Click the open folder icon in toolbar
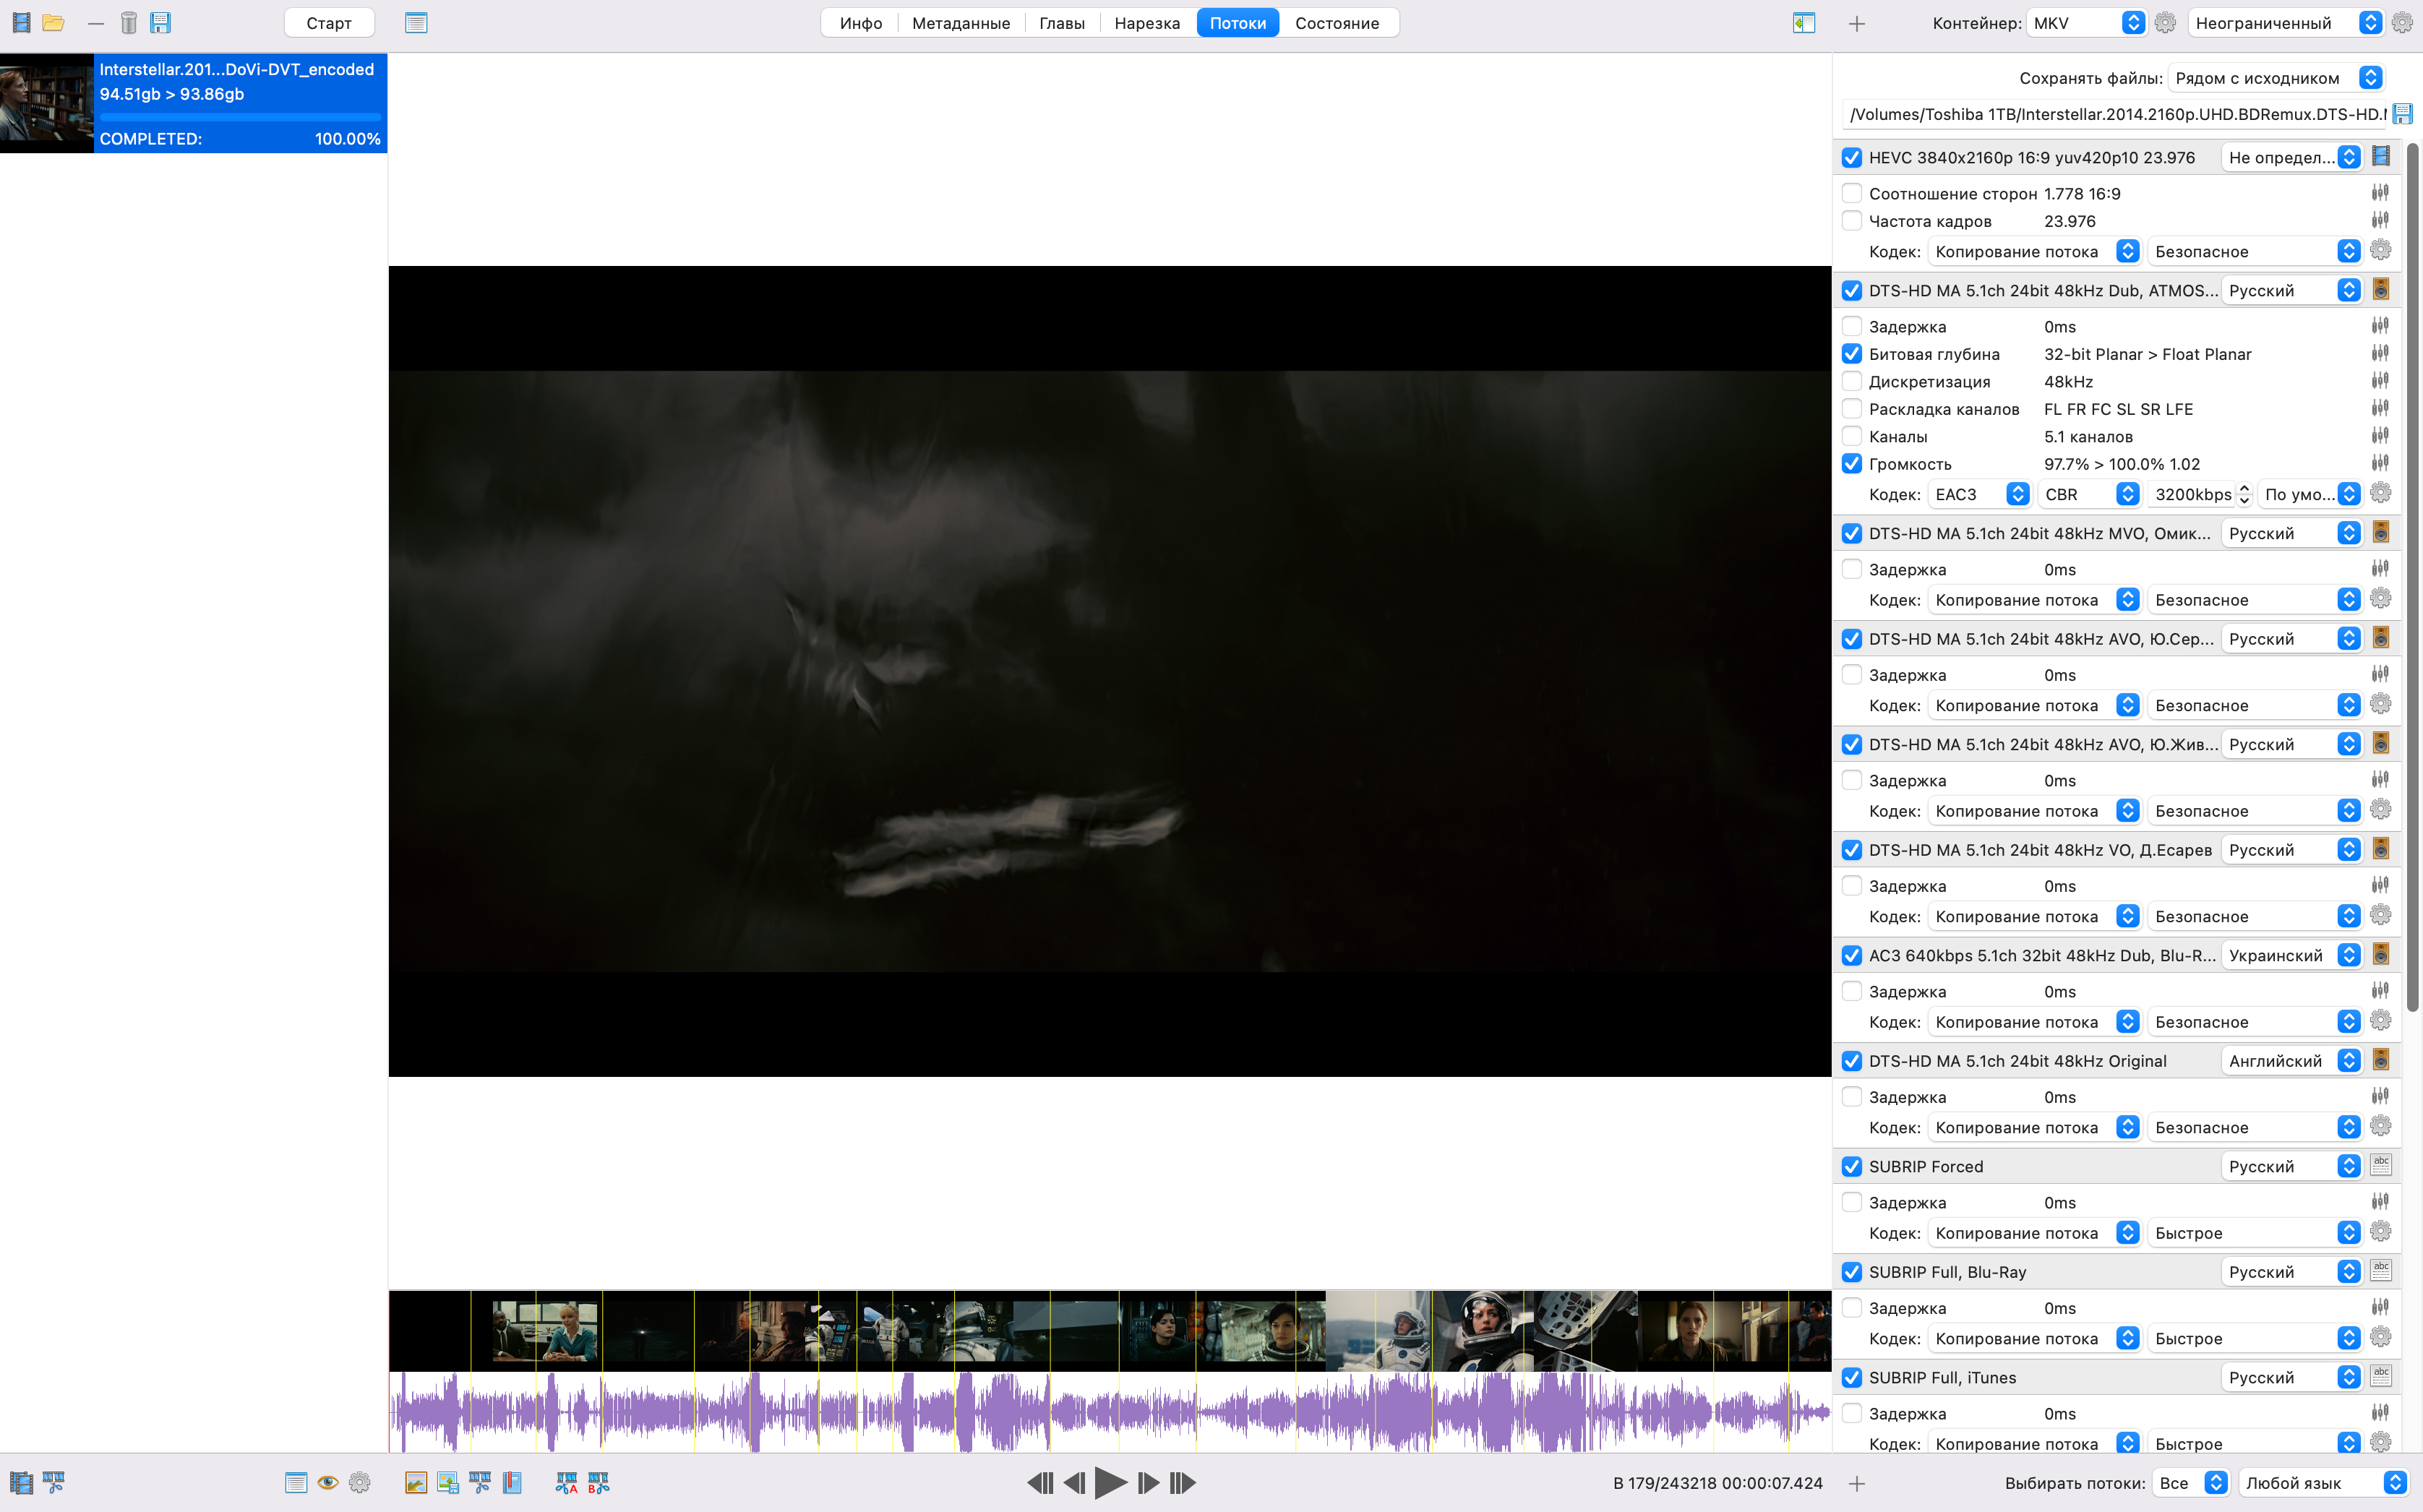 pyautogui.click(x=54, y=23)
